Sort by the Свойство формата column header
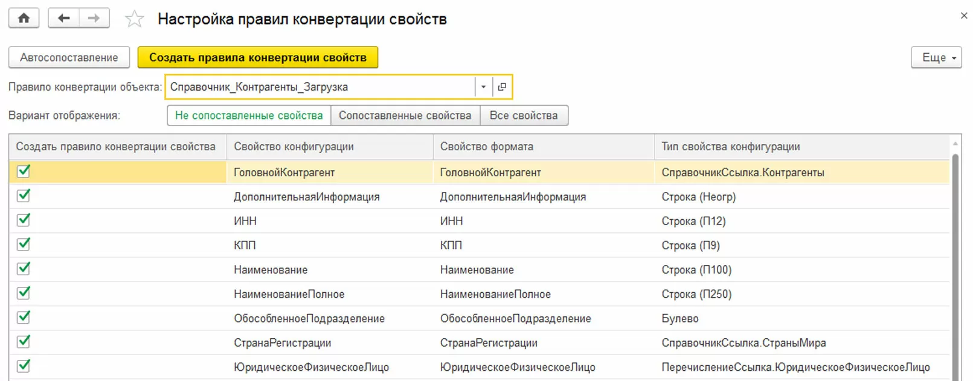973x381 pixels. pyautogui.click(x=486, y=147)
